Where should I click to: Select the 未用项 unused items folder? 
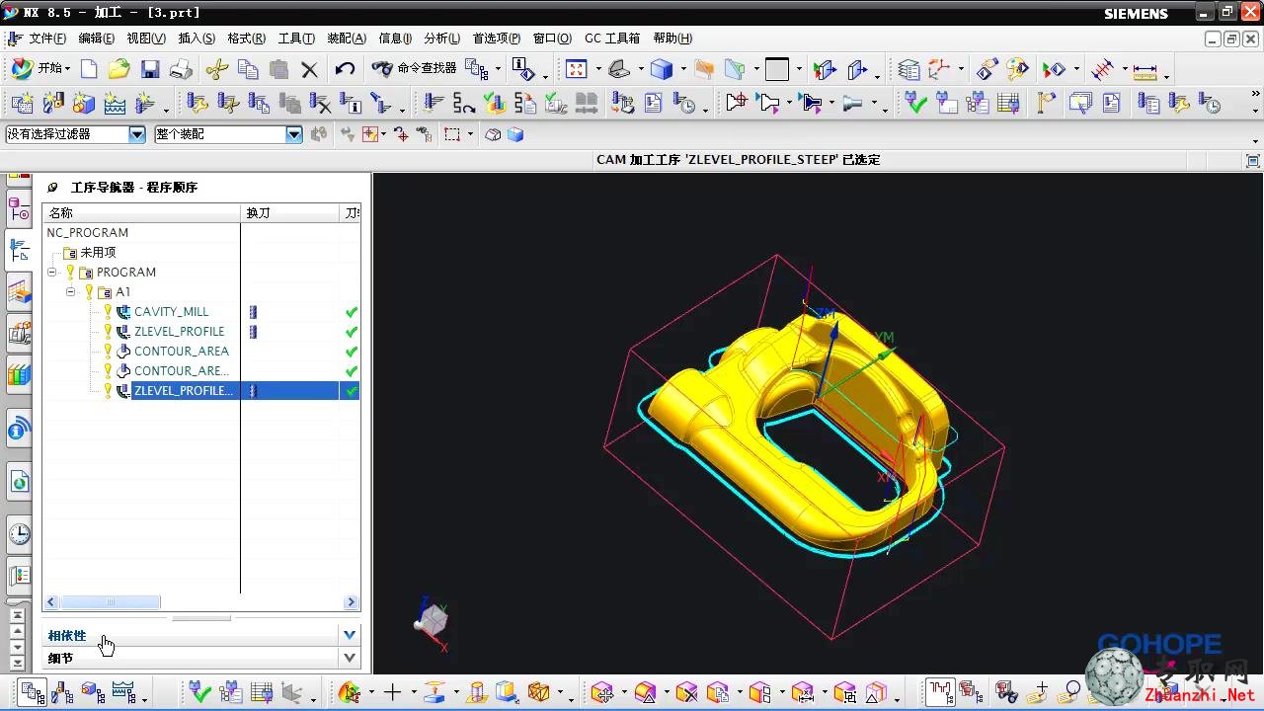pos(98,253)
